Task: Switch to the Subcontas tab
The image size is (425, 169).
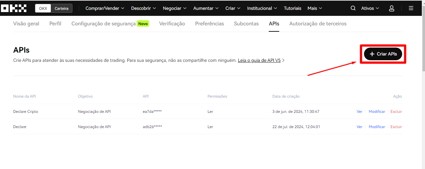Action: [x=246, y=24]
